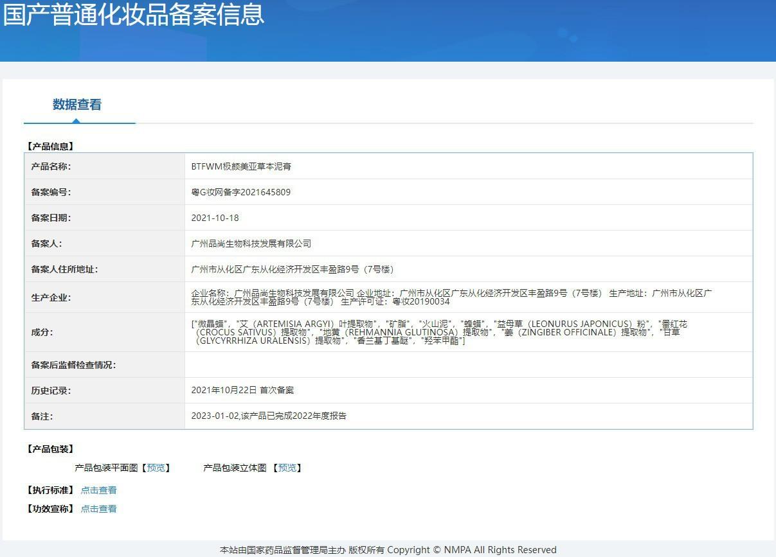Select the filing date 2021-10-18

point(215,218)
